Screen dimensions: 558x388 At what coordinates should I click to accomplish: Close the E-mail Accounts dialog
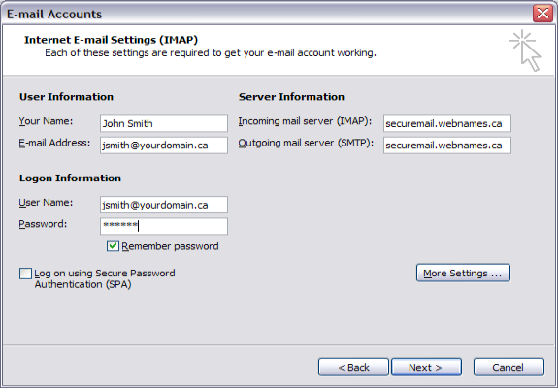point(542,14)
